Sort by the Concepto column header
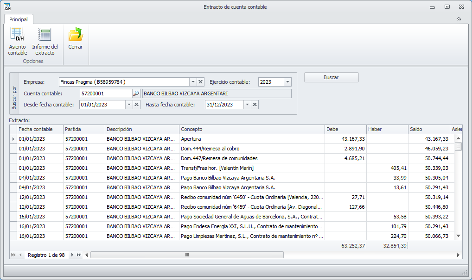472x280 pixels. click(251, 129)
